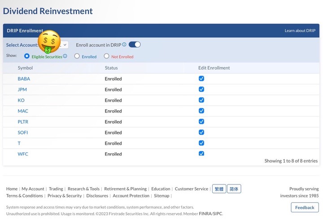Go to Home in the footer

12,189
